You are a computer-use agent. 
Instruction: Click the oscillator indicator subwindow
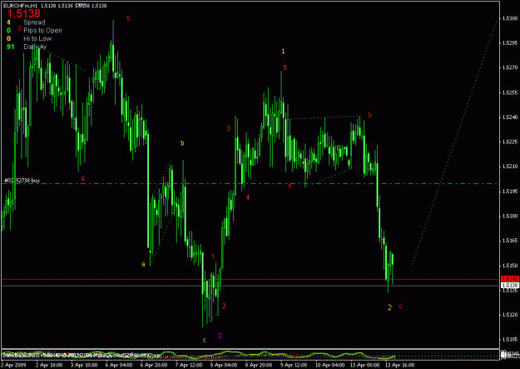click(250, 355)
